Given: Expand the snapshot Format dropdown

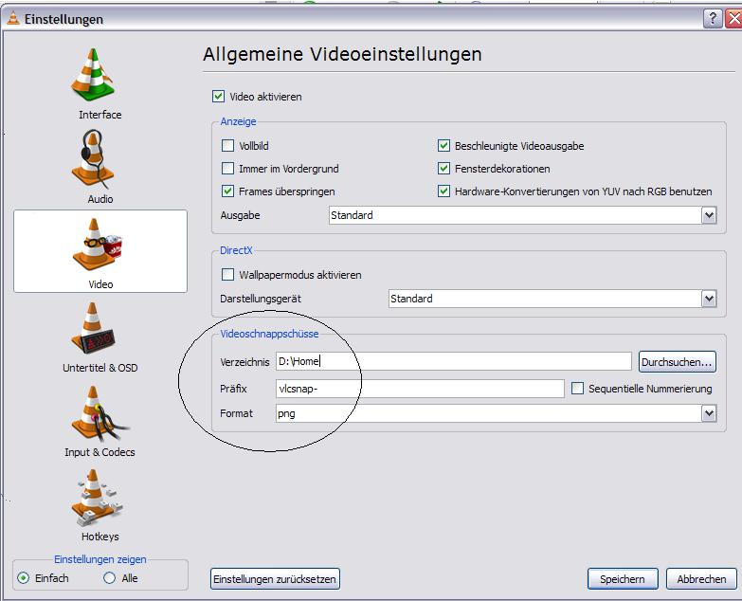Looking at the screenshot, I should 708,413.
